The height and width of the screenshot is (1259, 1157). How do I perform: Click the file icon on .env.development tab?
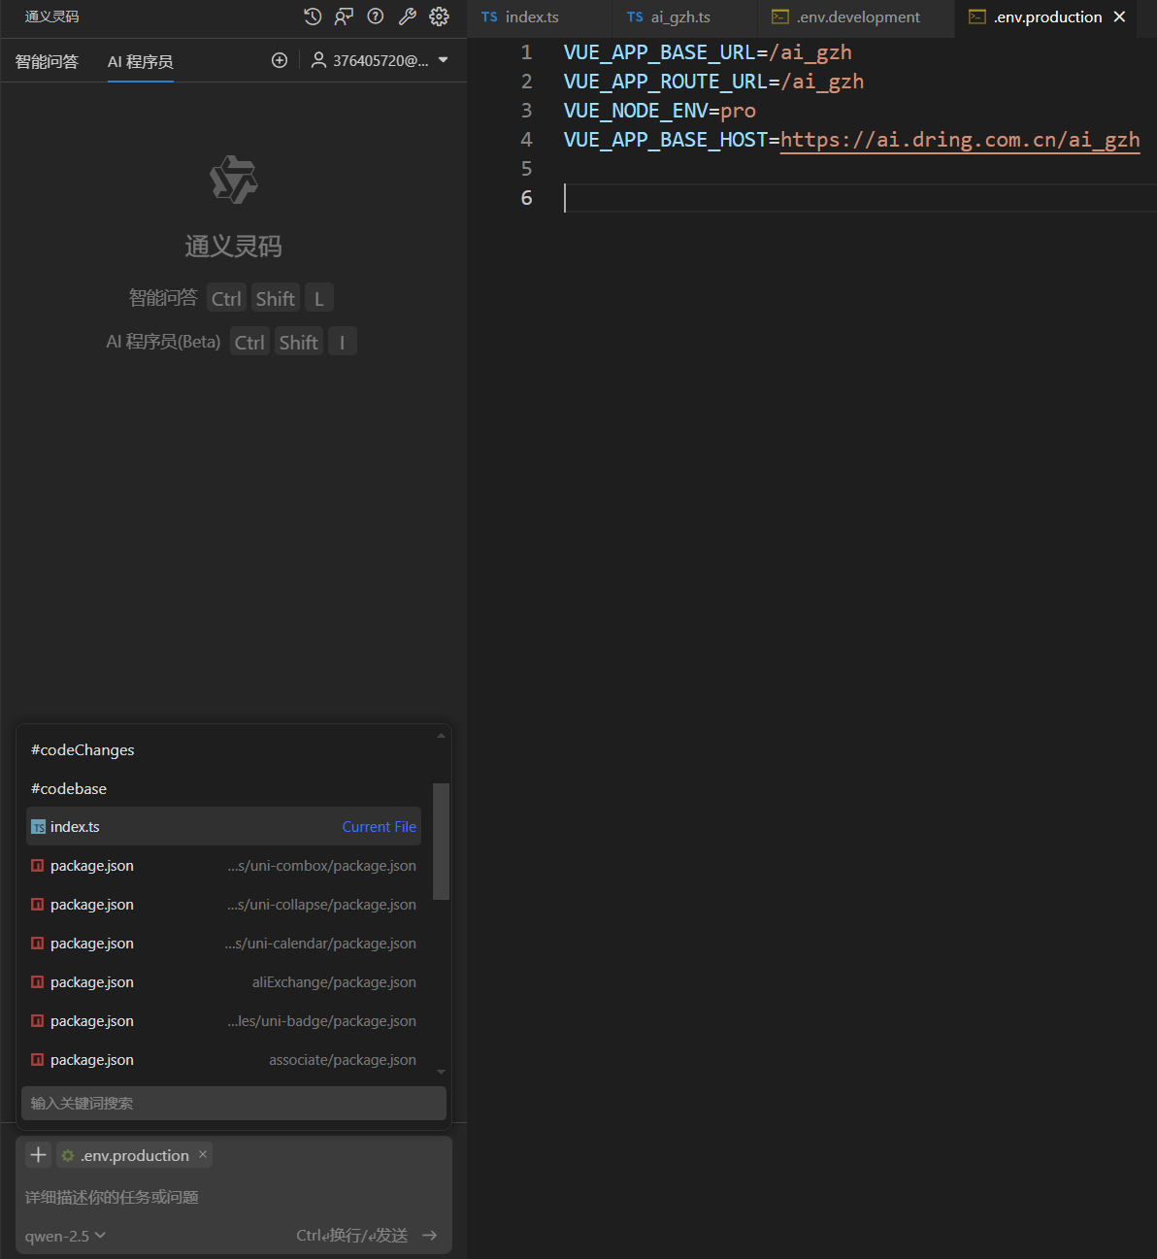tap(780, 17)
